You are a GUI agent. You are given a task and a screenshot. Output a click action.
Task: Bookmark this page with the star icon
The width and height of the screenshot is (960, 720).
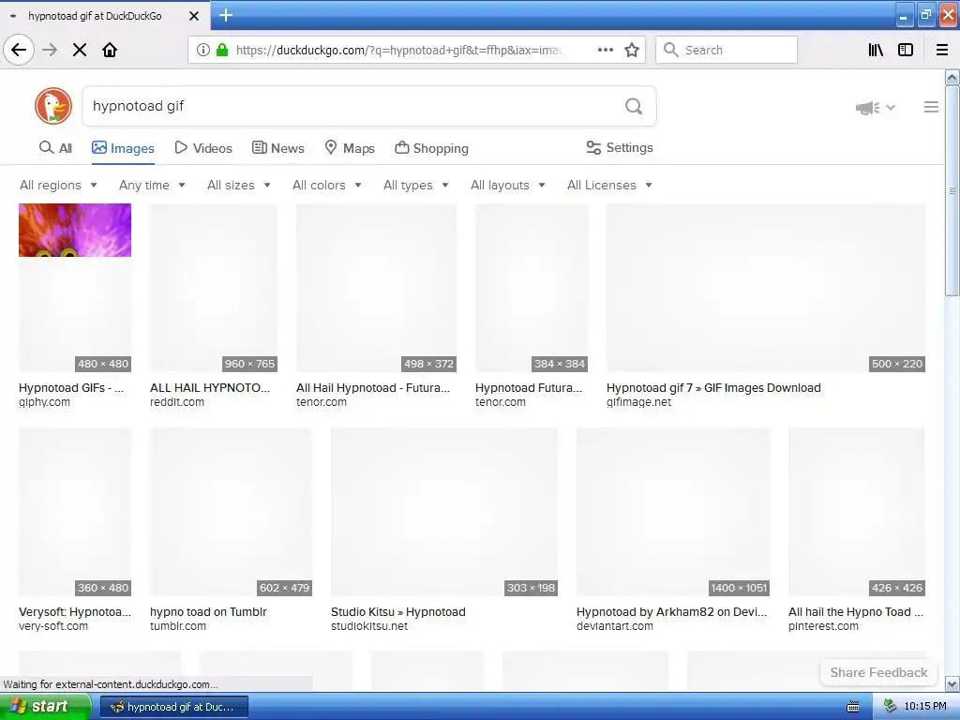(632, 50)
